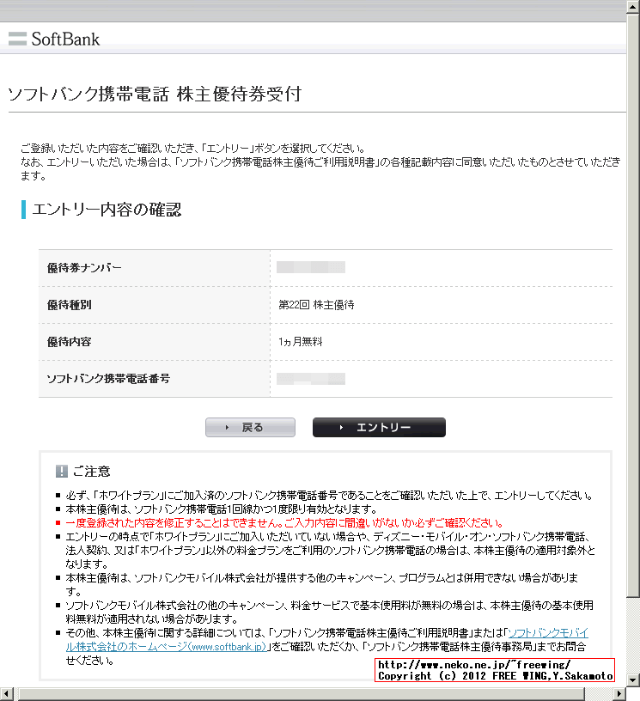The width and height of the screenshot is (640, 701).
Task: Select the 優待券ナンバー label
Action: pos(84,268)
